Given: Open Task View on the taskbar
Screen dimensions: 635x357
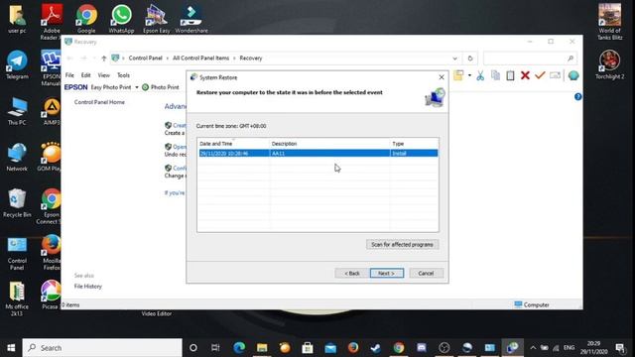Looking at the screenshot, I should [x=215, y=348].
